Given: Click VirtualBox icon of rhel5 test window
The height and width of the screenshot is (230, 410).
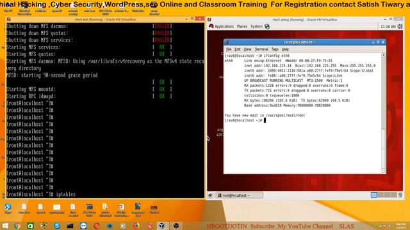Looking at the screenshot, I should click(x=8, y=19).
